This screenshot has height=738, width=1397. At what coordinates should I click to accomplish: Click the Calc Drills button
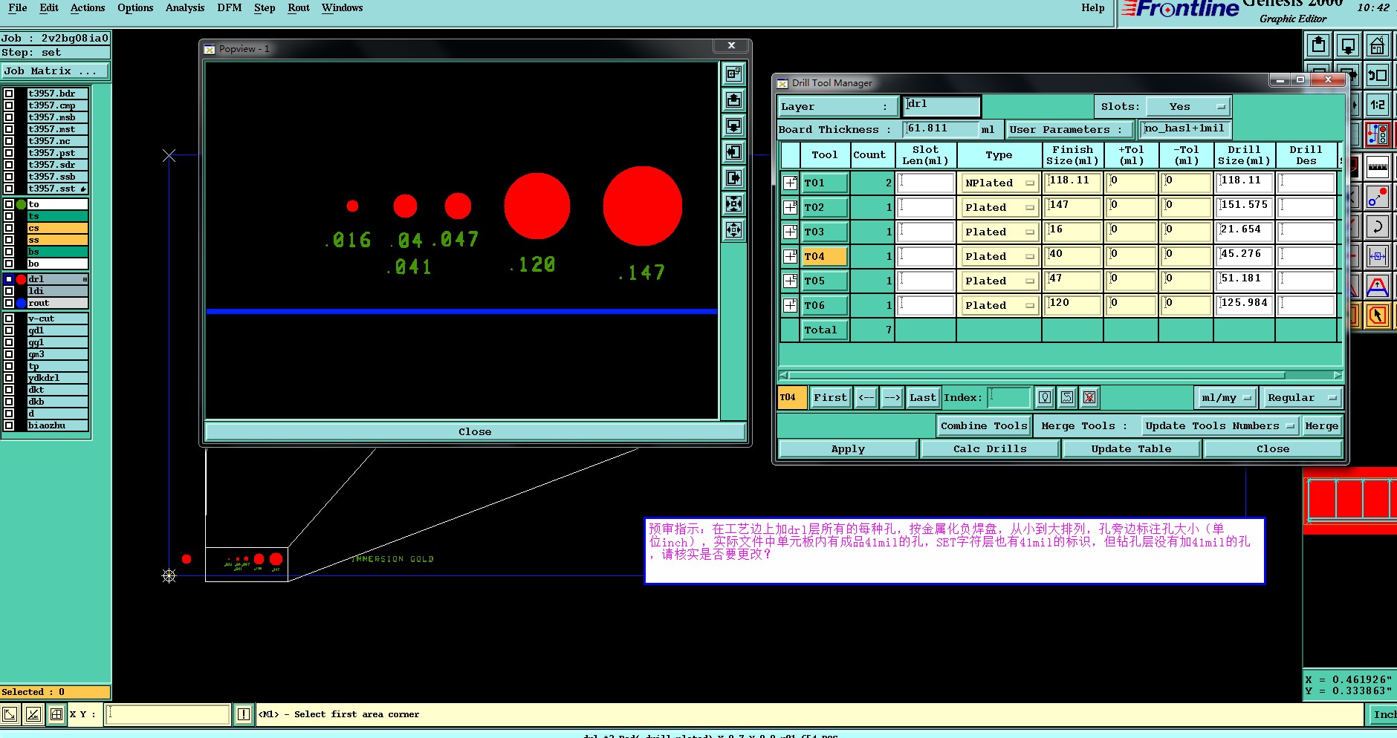pos(990,448)
